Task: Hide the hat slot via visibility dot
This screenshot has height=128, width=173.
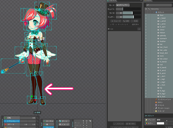Action: pos(146,44)
